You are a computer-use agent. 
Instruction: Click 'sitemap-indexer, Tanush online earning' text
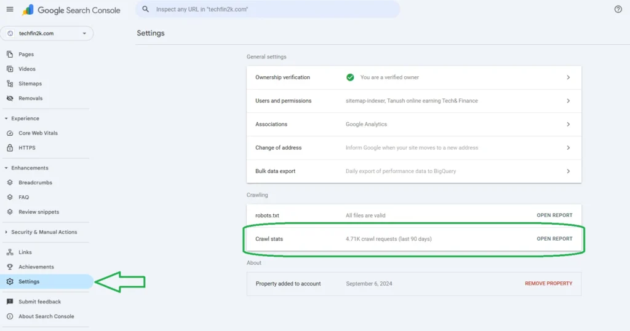point(412,101)
